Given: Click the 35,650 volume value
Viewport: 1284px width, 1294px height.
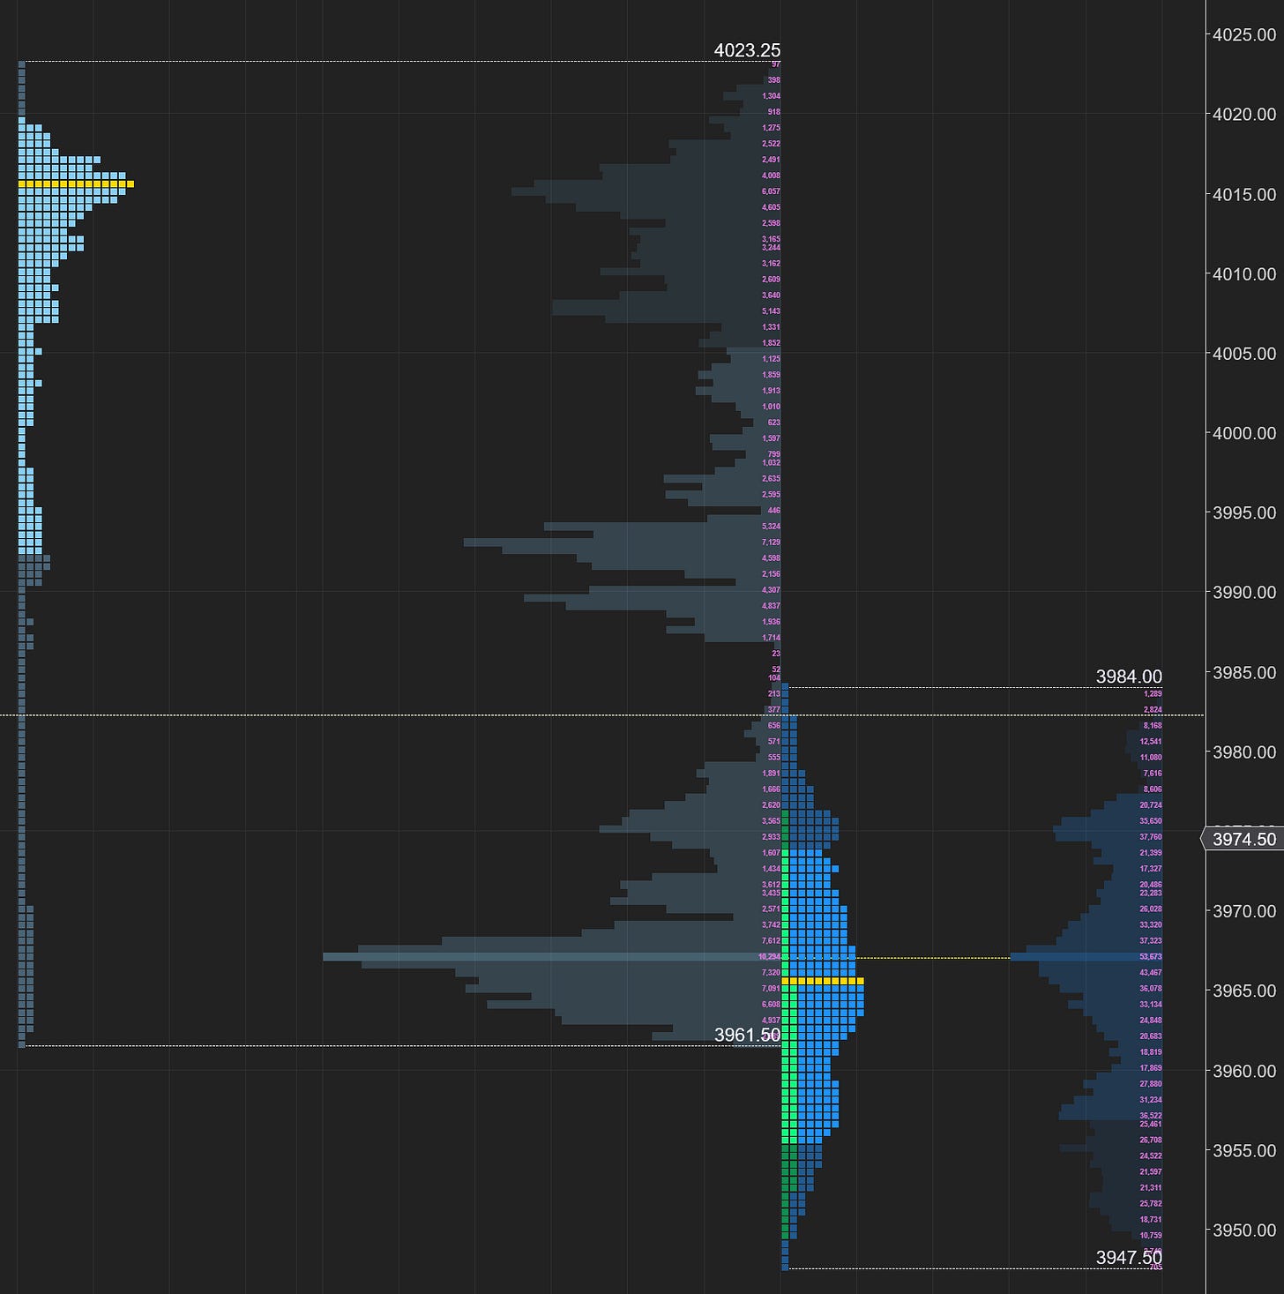Looking at the screenshot, I should (x=1151, y=821).
